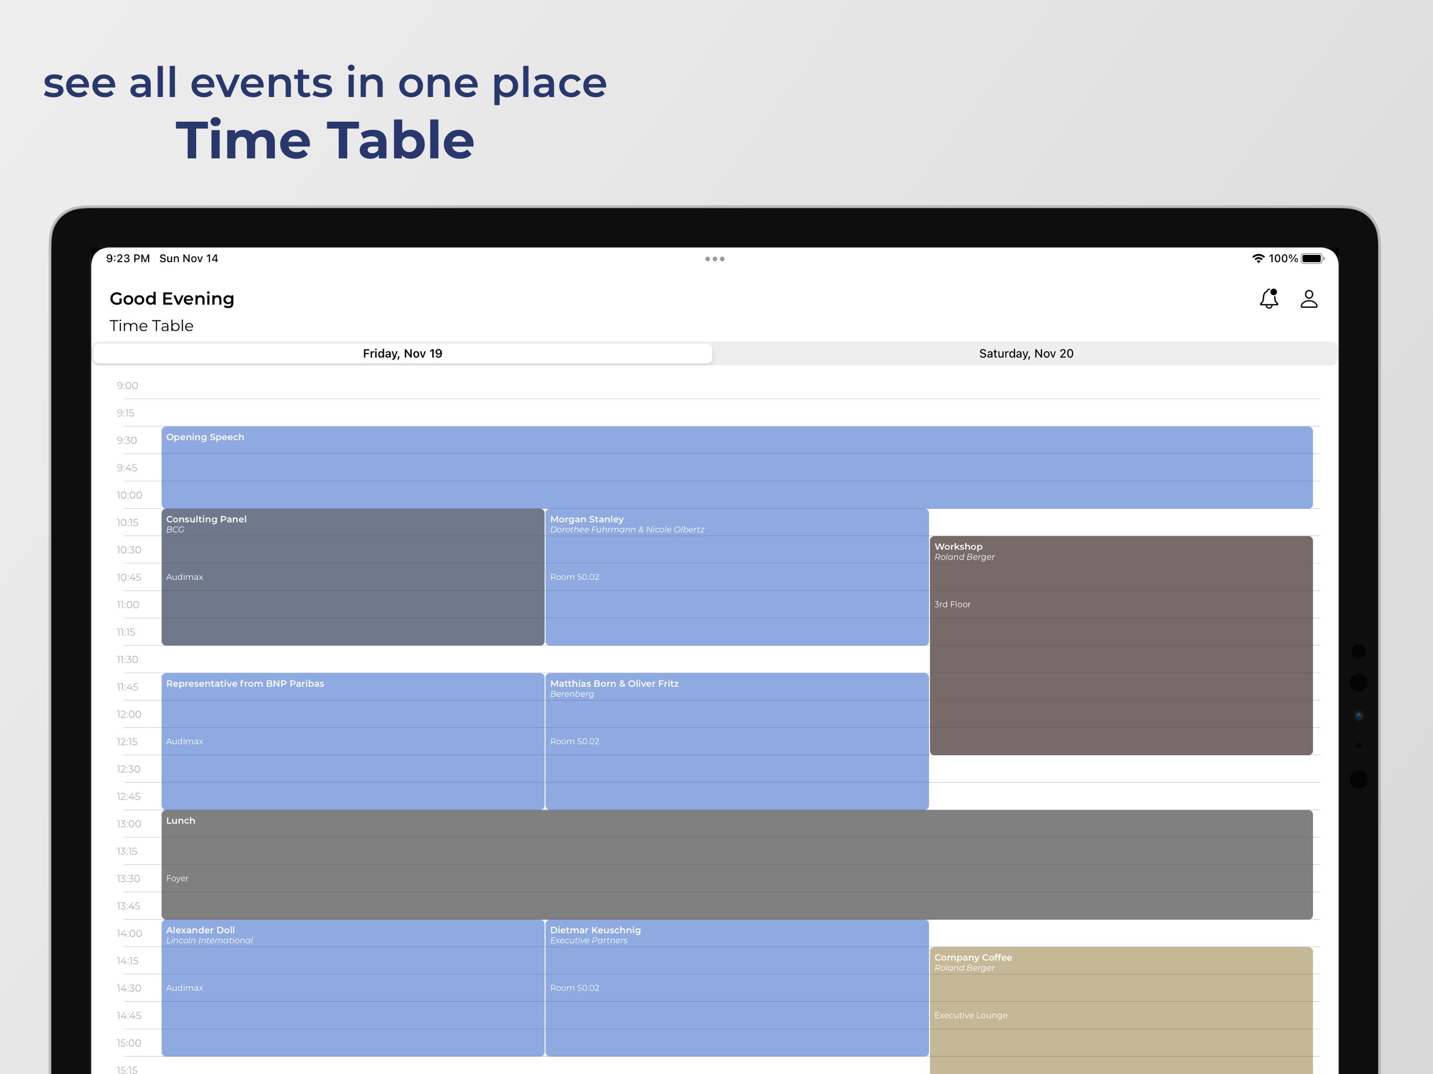1433x1074 pixels.
Task: Open the Morgan Stanley session
Action: (x=736, y=576)
